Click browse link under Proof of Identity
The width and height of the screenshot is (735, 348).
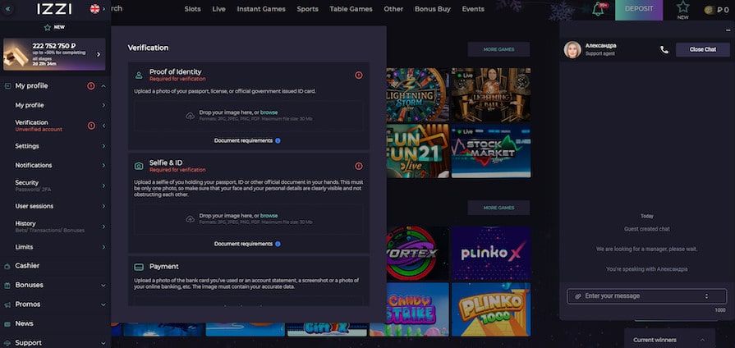tap(269, 112)
